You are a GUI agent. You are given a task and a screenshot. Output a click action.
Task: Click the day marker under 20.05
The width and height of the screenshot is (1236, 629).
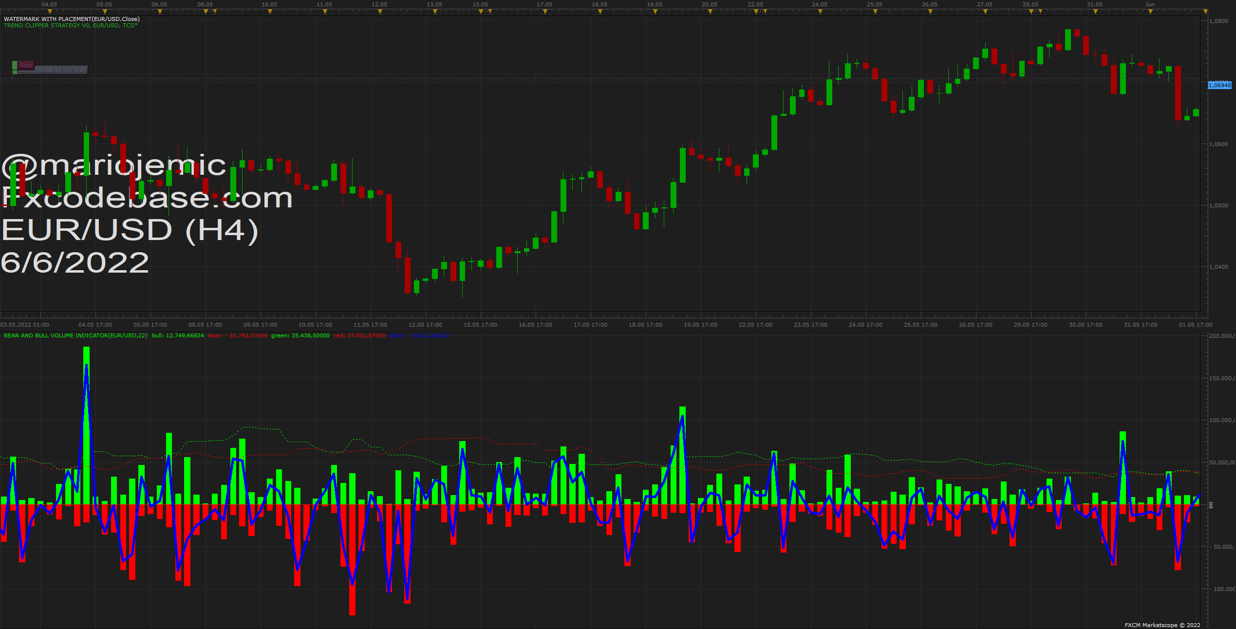click(710, 12)
